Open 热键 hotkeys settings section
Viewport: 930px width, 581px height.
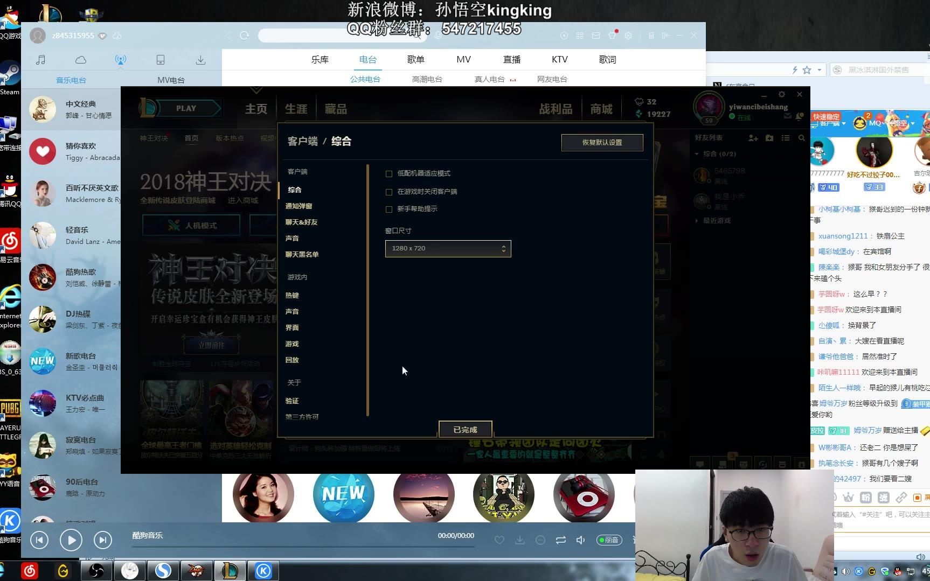292,296
